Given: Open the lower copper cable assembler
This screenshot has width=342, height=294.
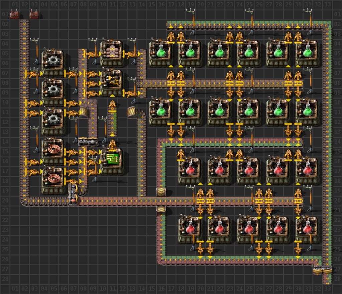Looking at the screenshot, I should 53,181.
